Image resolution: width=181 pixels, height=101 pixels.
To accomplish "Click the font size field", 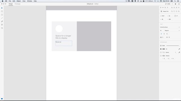I will point(161,31).
